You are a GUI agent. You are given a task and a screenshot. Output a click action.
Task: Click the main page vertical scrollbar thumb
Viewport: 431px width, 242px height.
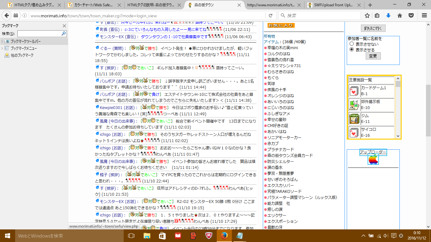pos(428,110)
